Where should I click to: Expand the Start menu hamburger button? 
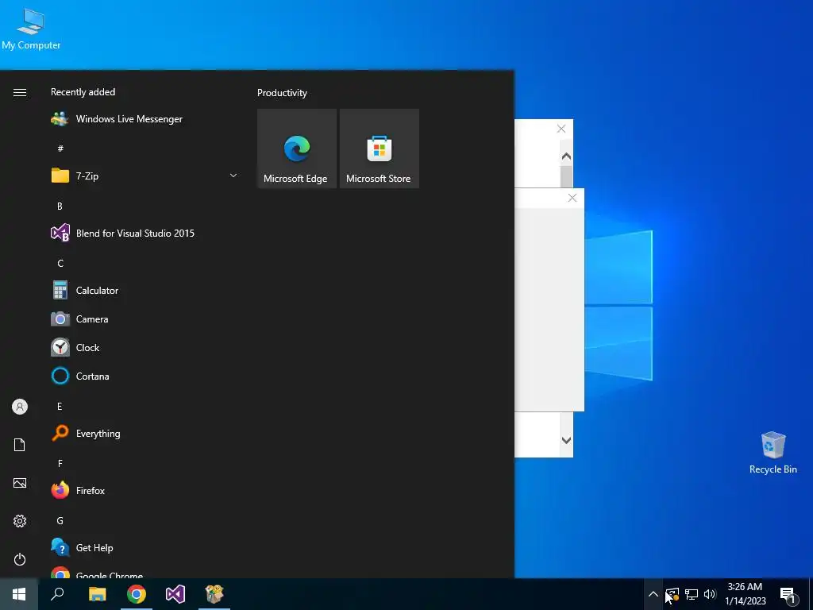[x=20, y=92]
